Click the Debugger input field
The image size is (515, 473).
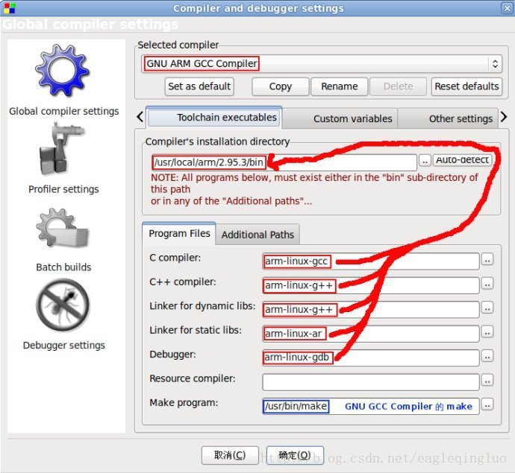(370, 358)
